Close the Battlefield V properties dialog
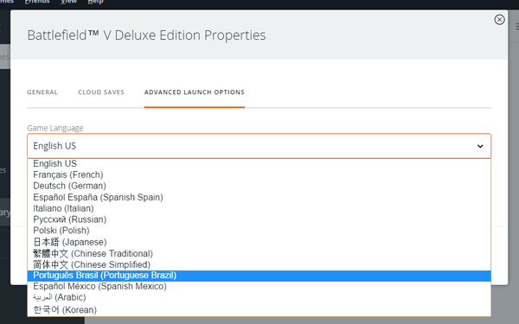The image size is (519, 324). (499, 20)
